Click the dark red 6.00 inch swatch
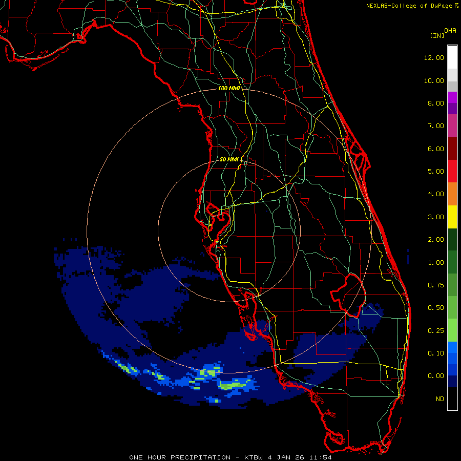Screen dimensions: 461x461 point(452,149)
